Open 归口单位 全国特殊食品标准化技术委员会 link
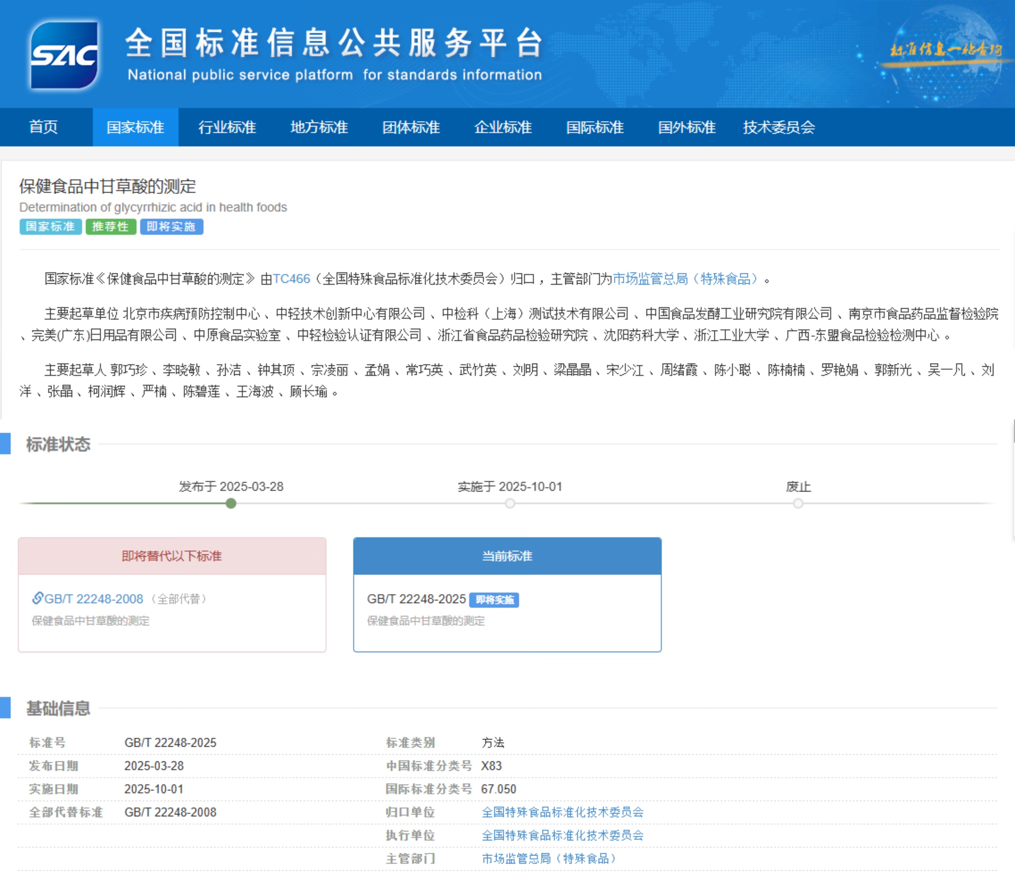 tap(562, 812)
